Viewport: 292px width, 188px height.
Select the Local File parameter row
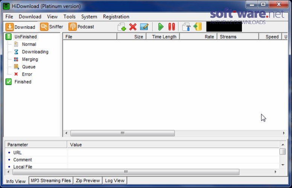click(x=142, y=167)
